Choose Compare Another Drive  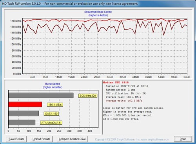pos(72,139)
